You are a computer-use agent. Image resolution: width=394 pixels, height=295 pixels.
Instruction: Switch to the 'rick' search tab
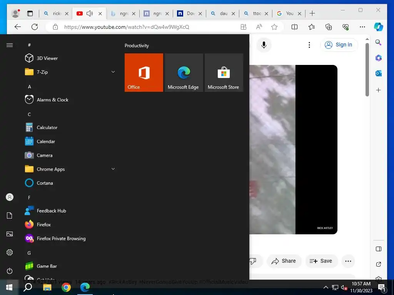click(56, 13)
